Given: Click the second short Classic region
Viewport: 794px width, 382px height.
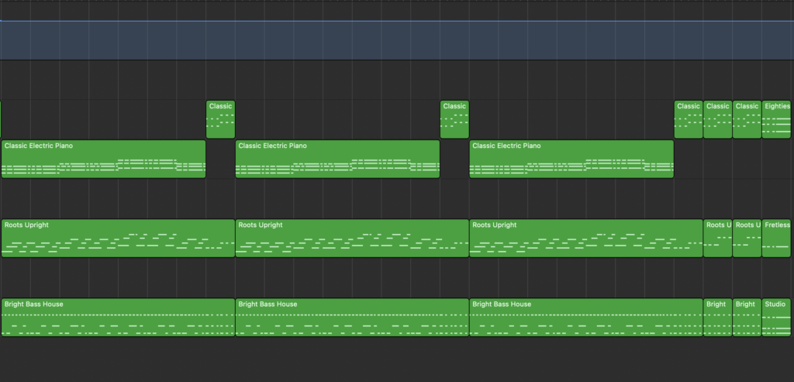Looking at the screenshot, I should click(x=454, y=119).
